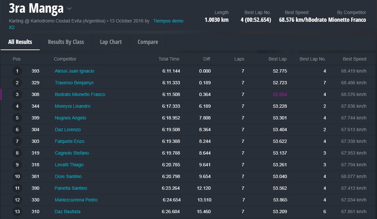Click position 13 circle badge

[x=17, y=212]
